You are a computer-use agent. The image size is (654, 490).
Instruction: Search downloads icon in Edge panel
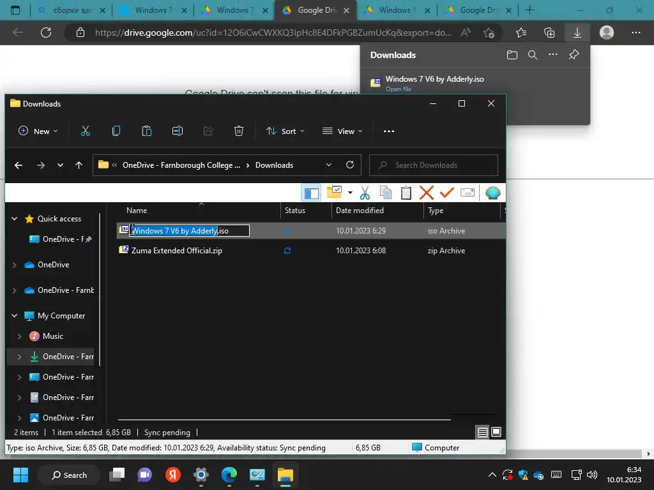pos(532,55)
